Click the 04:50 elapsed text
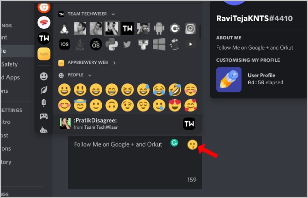Viewport: 308px width, 198px height. pos(266,82)
